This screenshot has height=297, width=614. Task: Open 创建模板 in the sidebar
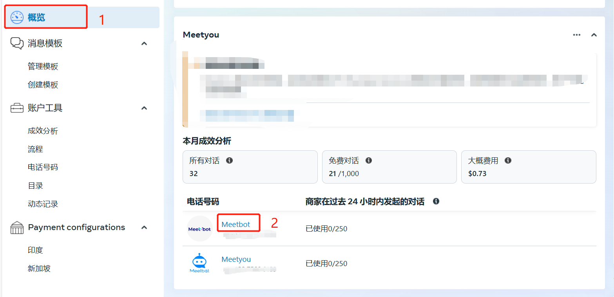[x=43, y=85]
